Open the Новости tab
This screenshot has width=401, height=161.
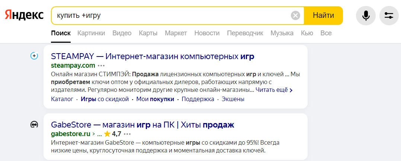[x=207, y=33]
